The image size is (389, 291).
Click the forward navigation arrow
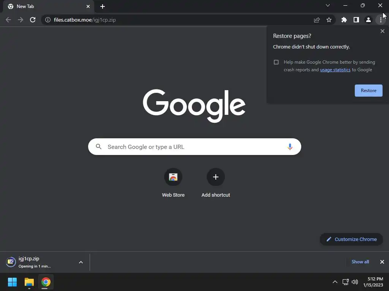click(21, 20)
